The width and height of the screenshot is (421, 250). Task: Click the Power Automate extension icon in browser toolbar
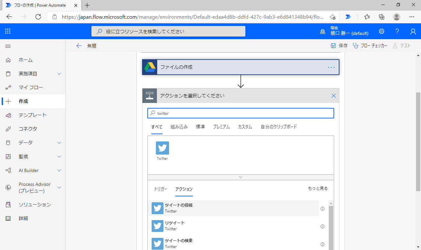[348, 17]
